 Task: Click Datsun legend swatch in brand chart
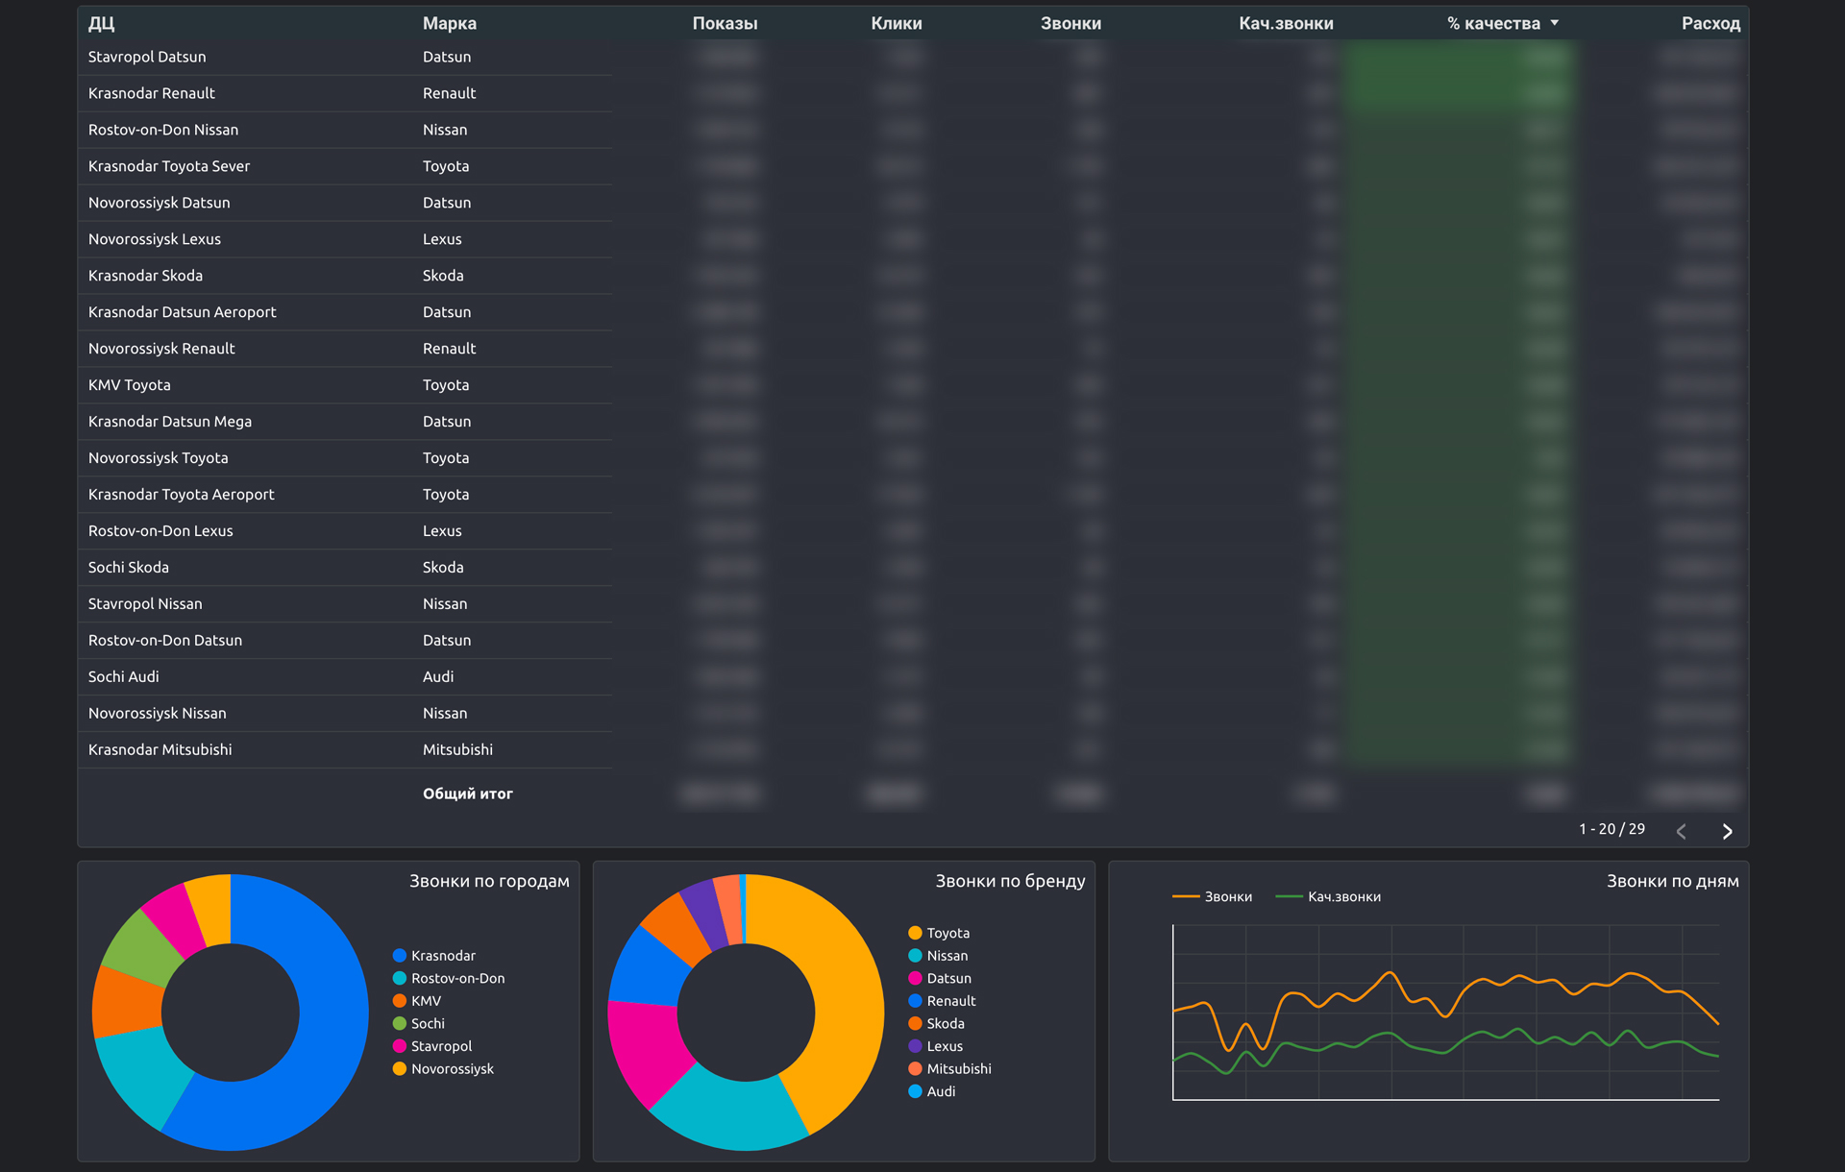[915, 978]
